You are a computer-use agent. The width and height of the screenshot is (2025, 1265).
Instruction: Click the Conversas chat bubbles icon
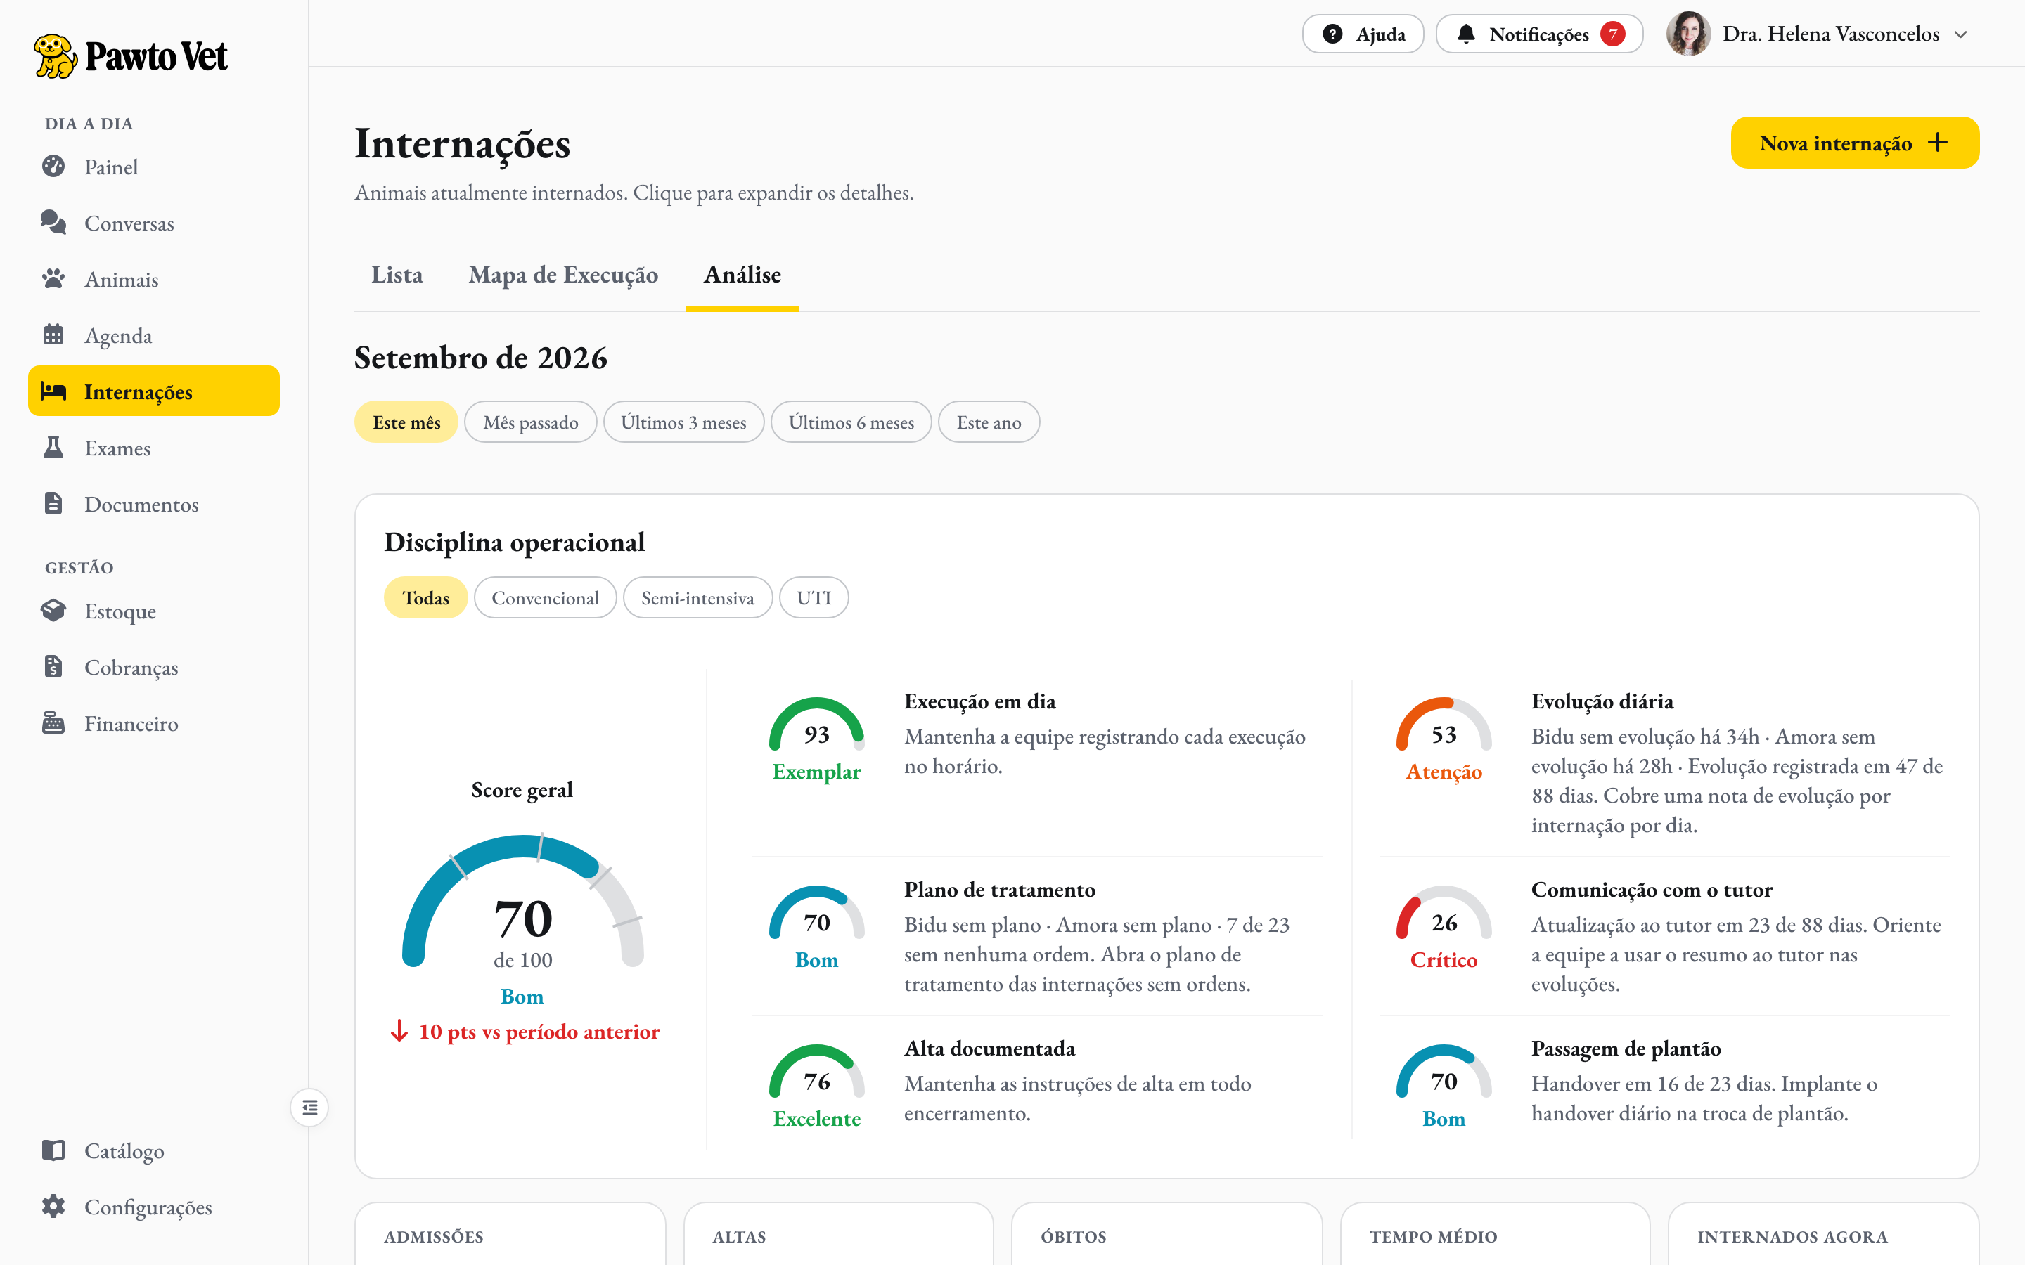tap(53, 223)
